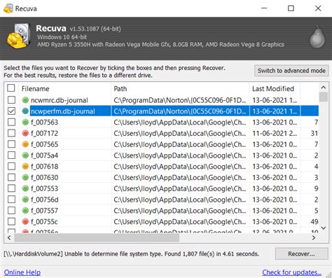The image size is (332, 278).
Task: Click the size value 49 of f_00755c
Action: click(314, 222)
